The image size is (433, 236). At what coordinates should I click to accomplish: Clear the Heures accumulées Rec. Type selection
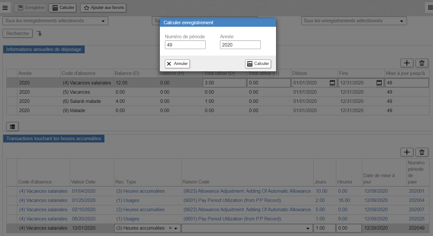click(x=170, y=228)
